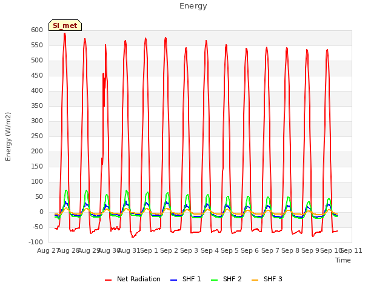Toggle the SHF 3 legend entry
The image size is (388, 291).
267,279
